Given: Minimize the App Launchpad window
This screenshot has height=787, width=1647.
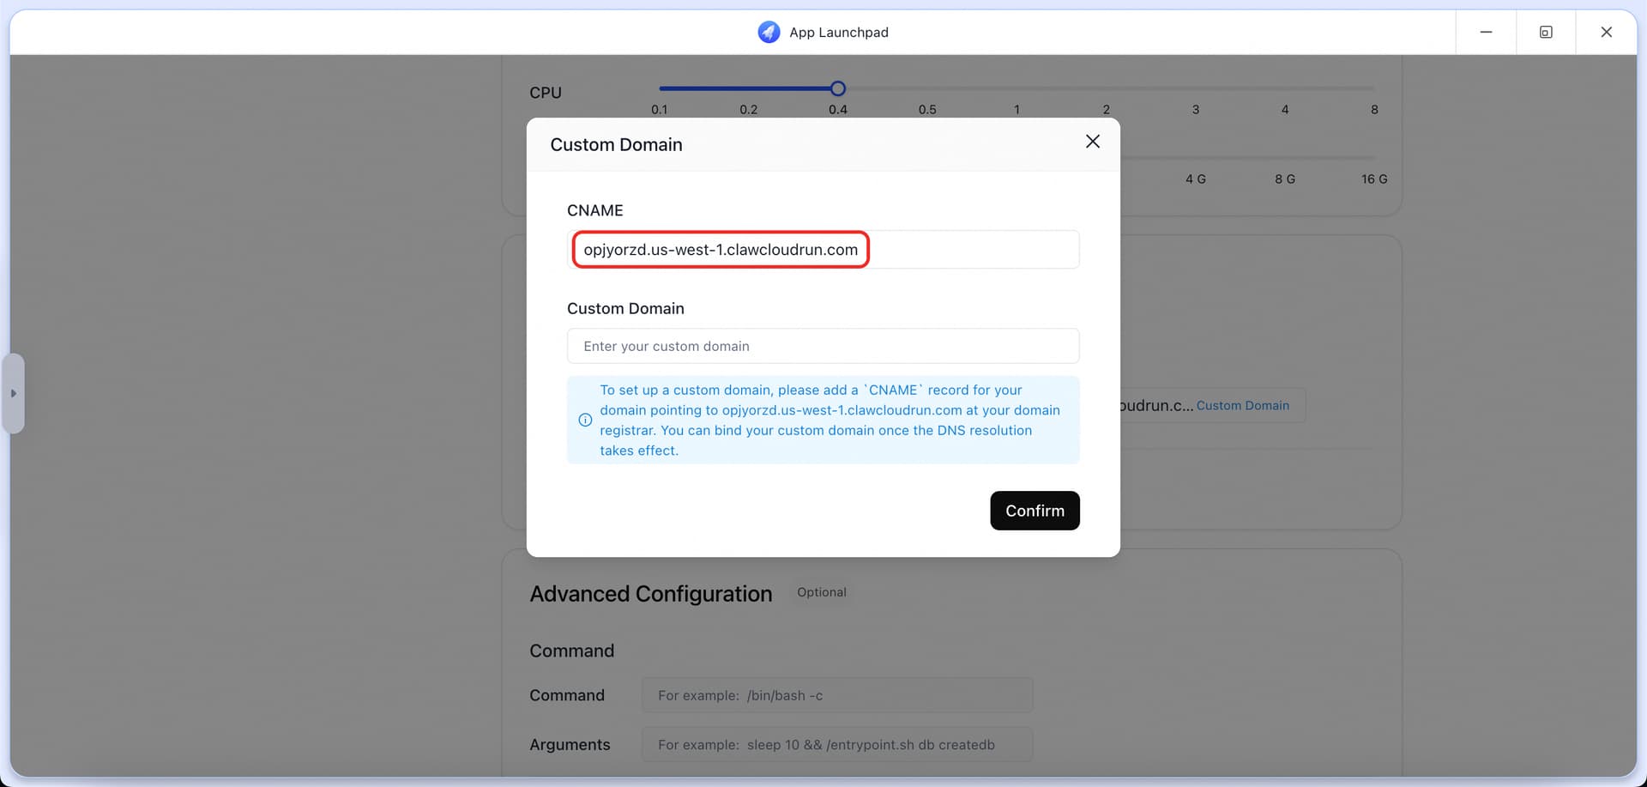Looking at the screenshot, I should 1486,32.
